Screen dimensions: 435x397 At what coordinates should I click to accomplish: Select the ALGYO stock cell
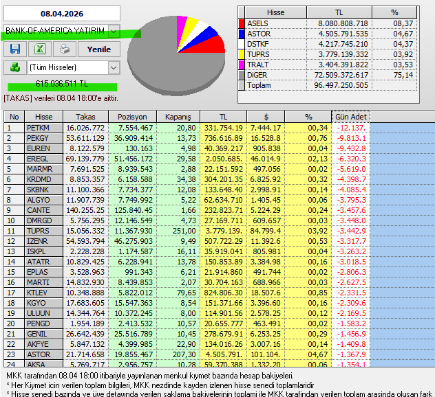[44, 200]
